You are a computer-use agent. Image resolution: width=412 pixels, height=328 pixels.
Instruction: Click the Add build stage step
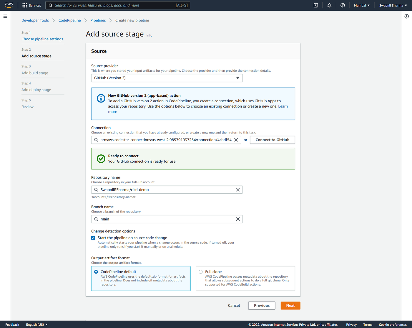click(x=35, y=73)
